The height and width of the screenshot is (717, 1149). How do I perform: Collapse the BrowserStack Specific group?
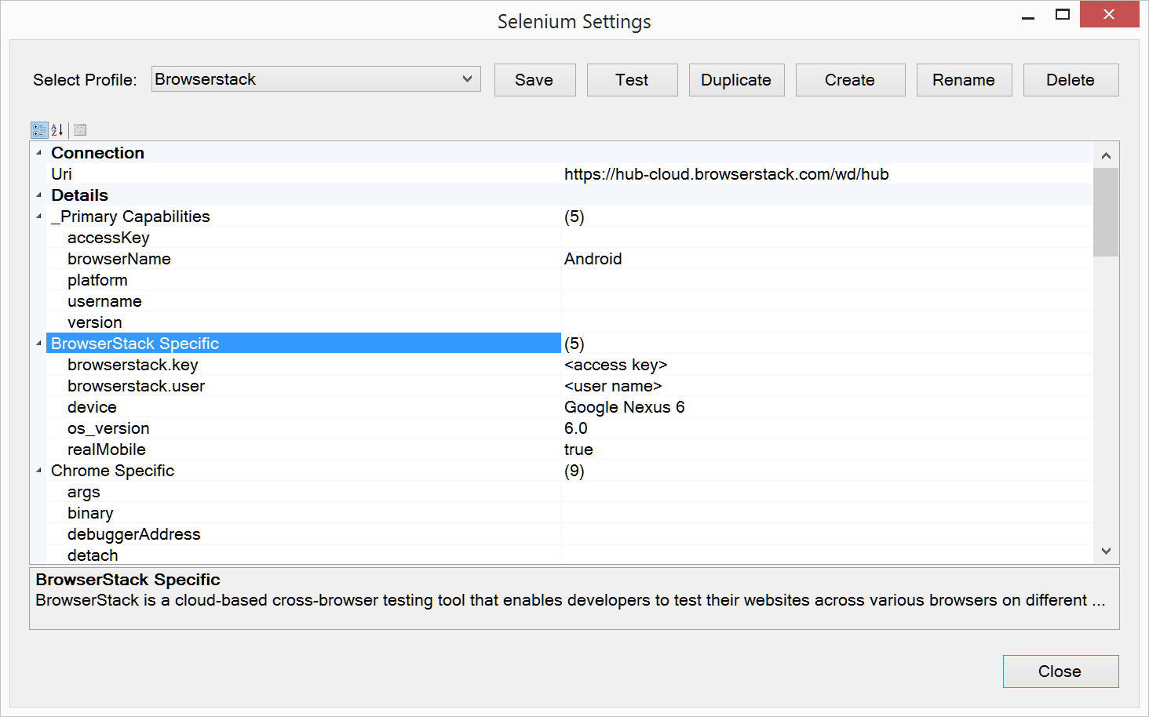coord(38,344)
